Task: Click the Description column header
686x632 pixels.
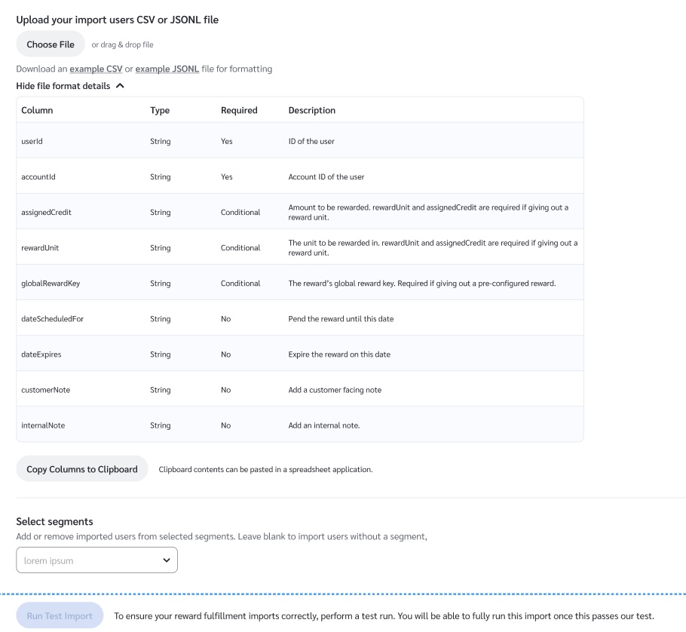Action: pos(311,110)
